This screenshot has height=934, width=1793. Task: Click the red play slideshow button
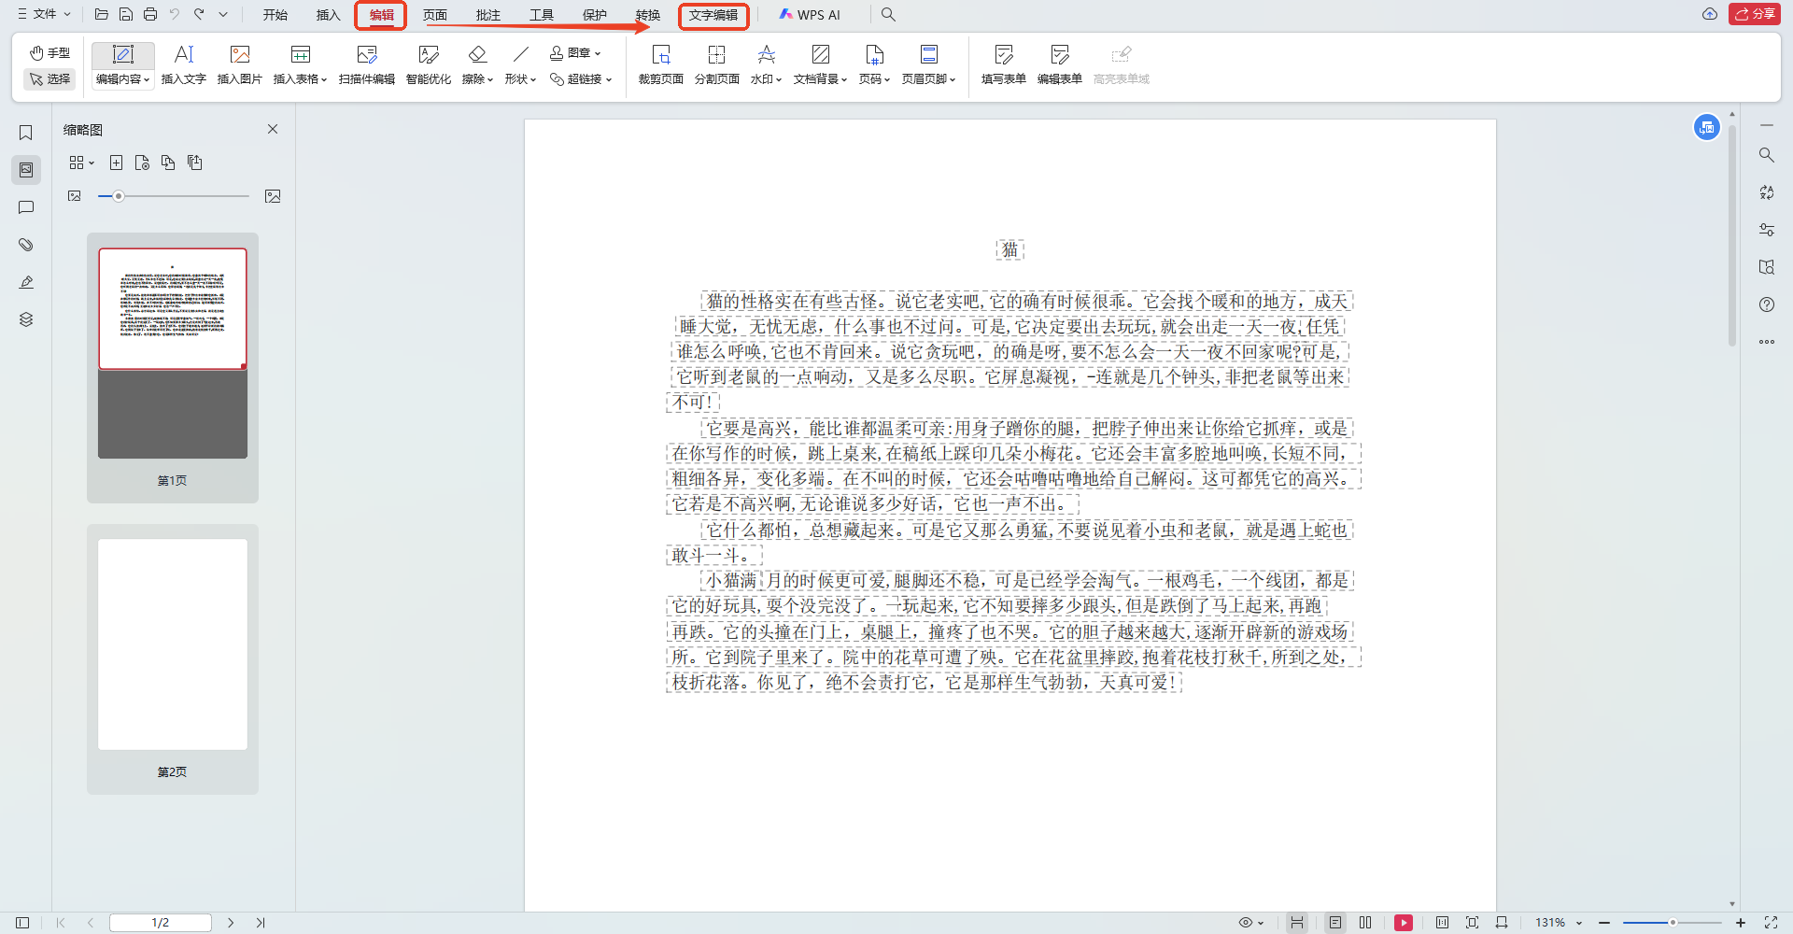(x=1404, y=923)
